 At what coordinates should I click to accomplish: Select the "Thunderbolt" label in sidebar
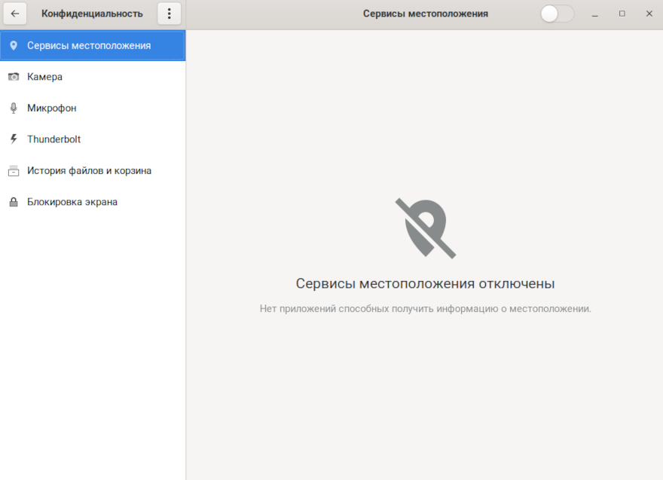53,139
